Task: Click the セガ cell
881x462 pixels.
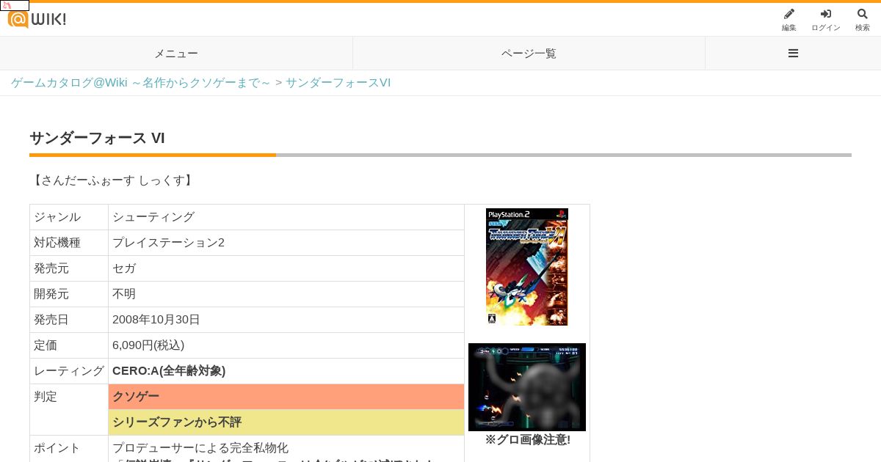Action: coord(286,268)
